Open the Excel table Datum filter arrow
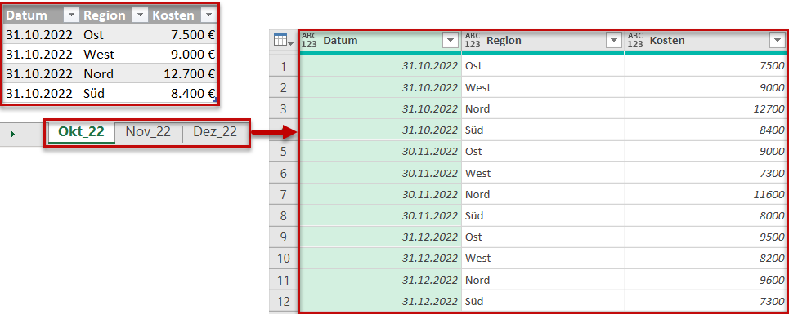The width and height of the screenshot is (789, 314). click(x=72, y=15)
